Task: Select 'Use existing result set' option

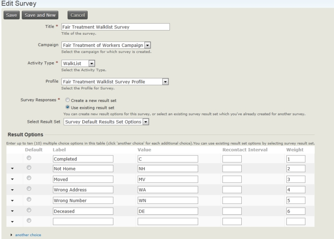Action: 67,107
